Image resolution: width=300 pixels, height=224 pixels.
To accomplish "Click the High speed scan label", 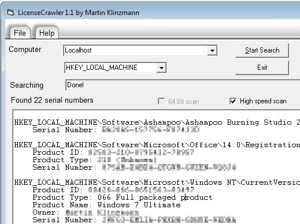I will tap(263, 101).
